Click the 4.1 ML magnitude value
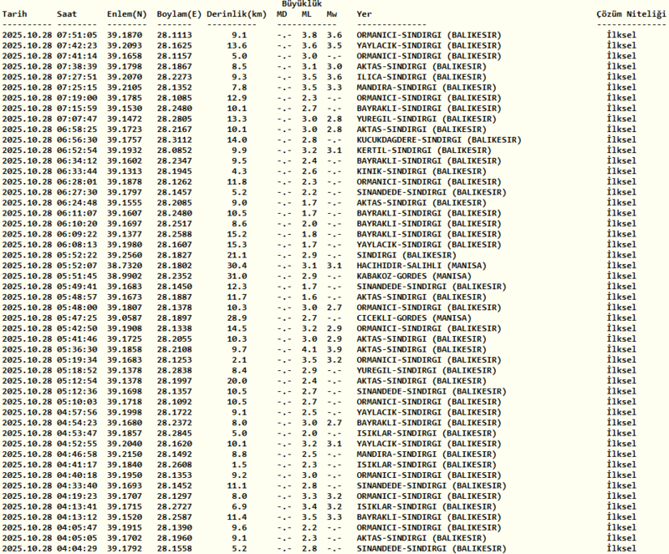The height and width of the screenshot is (554, 669). click(x=309, y=349)
